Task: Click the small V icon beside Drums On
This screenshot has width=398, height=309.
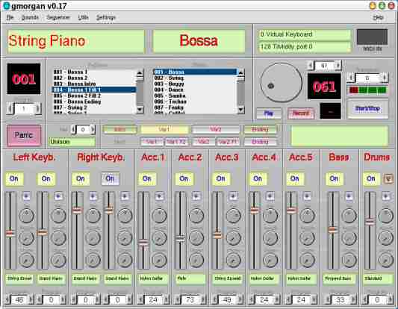Action: (x=388, y=179)
